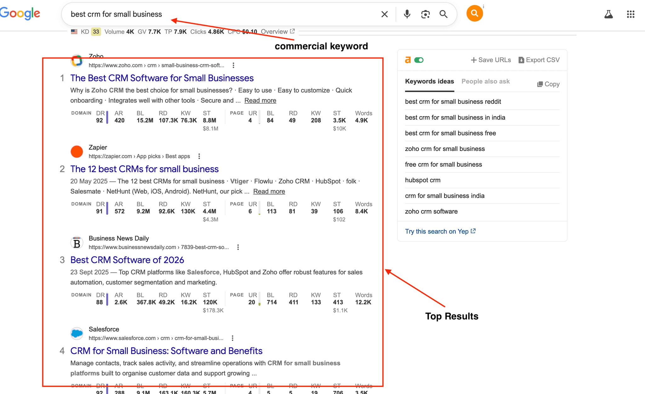This screenshot has width=645, height=394.
Task: Click the magnifier search button
Action: [443, 14]
